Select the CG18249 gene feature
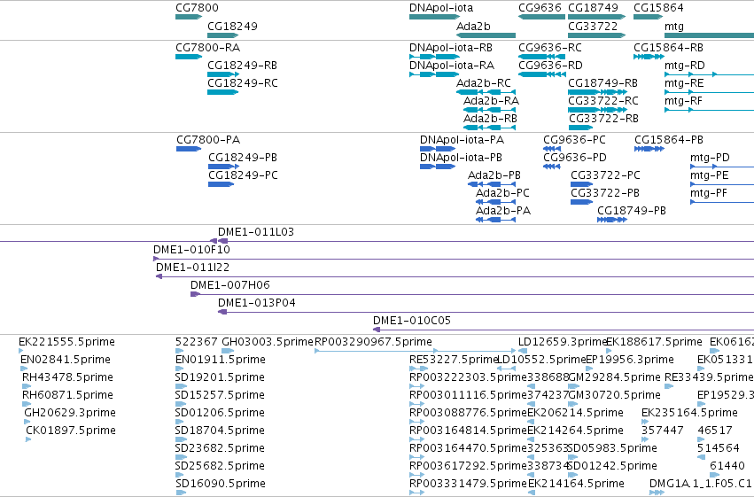754x497 pixels. 223,35
